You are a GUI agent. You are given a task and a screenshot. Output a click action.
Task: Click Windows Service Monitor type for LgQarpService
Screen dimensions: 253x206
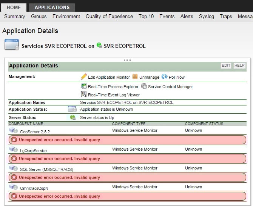point(135,149)
